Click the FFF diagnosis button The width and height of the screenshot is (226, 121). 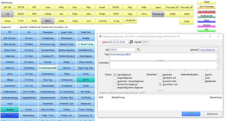pos(10,32)
